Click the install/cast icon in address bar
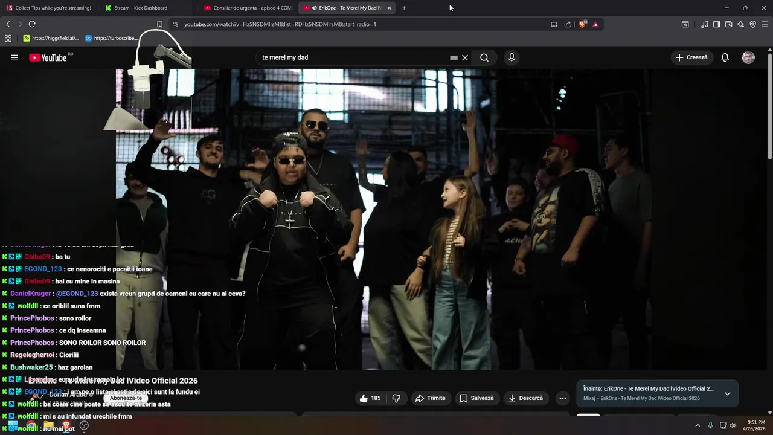 click(554, 24)
